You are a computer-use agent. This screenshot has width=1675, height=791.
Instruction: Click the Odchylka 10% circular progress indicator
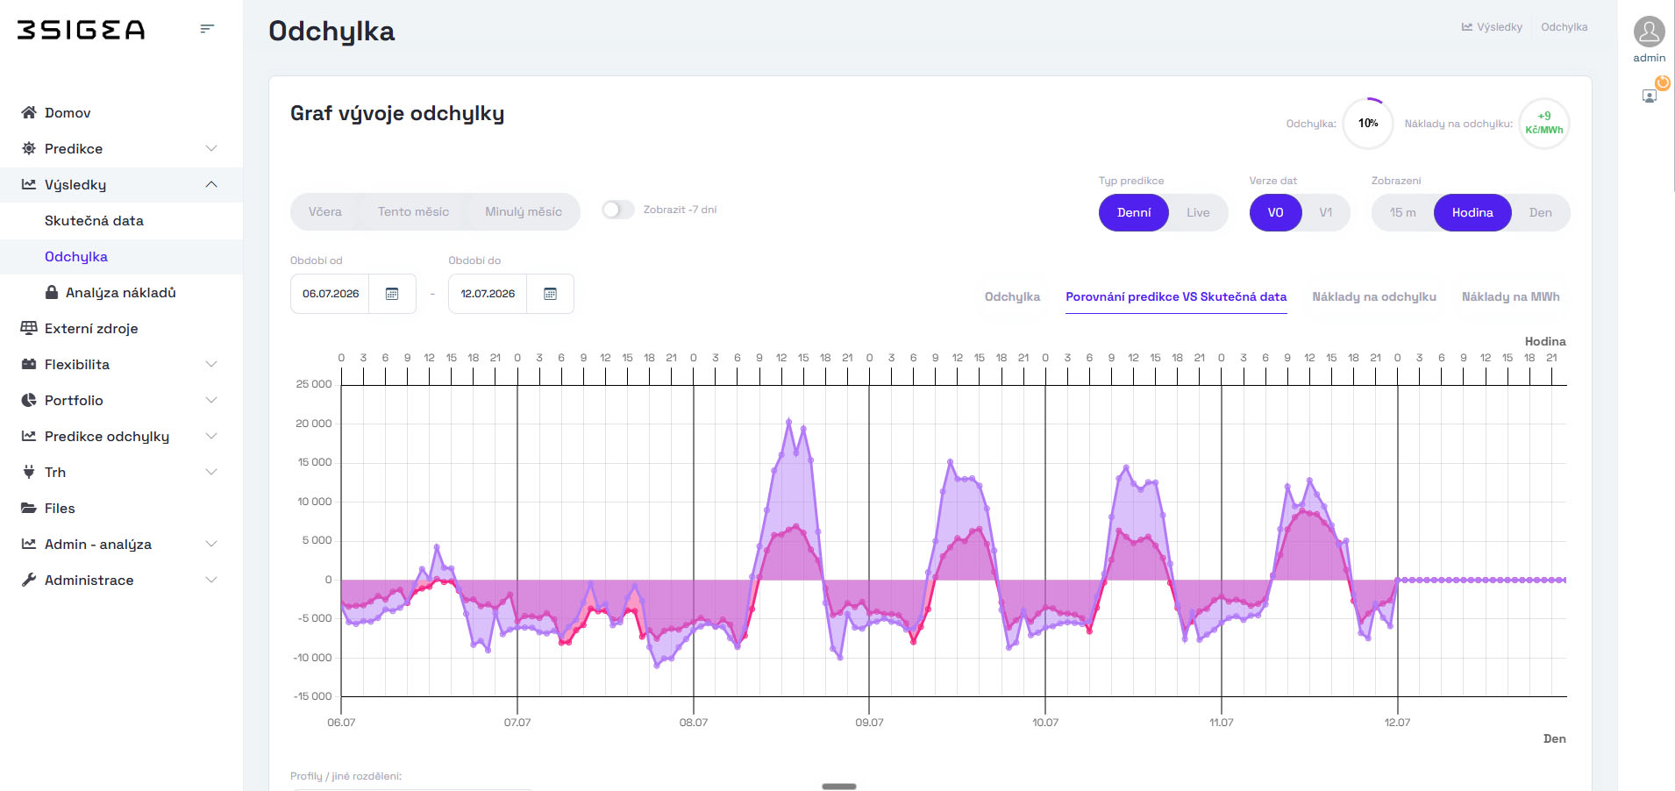point(1368,124)
